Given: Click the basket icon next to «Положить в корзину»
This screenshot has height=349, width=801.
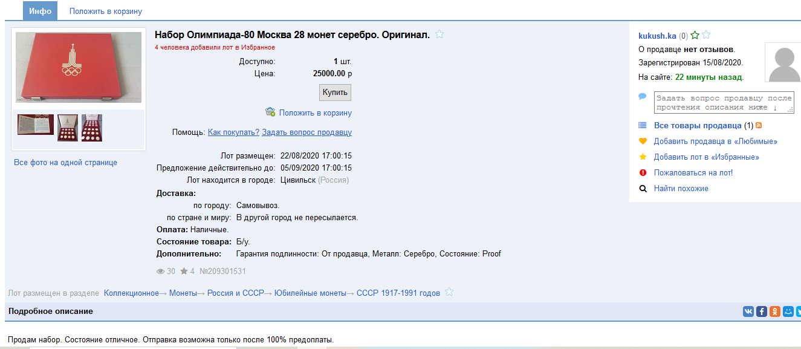Looking at the screenshot, I should [270, 113].
